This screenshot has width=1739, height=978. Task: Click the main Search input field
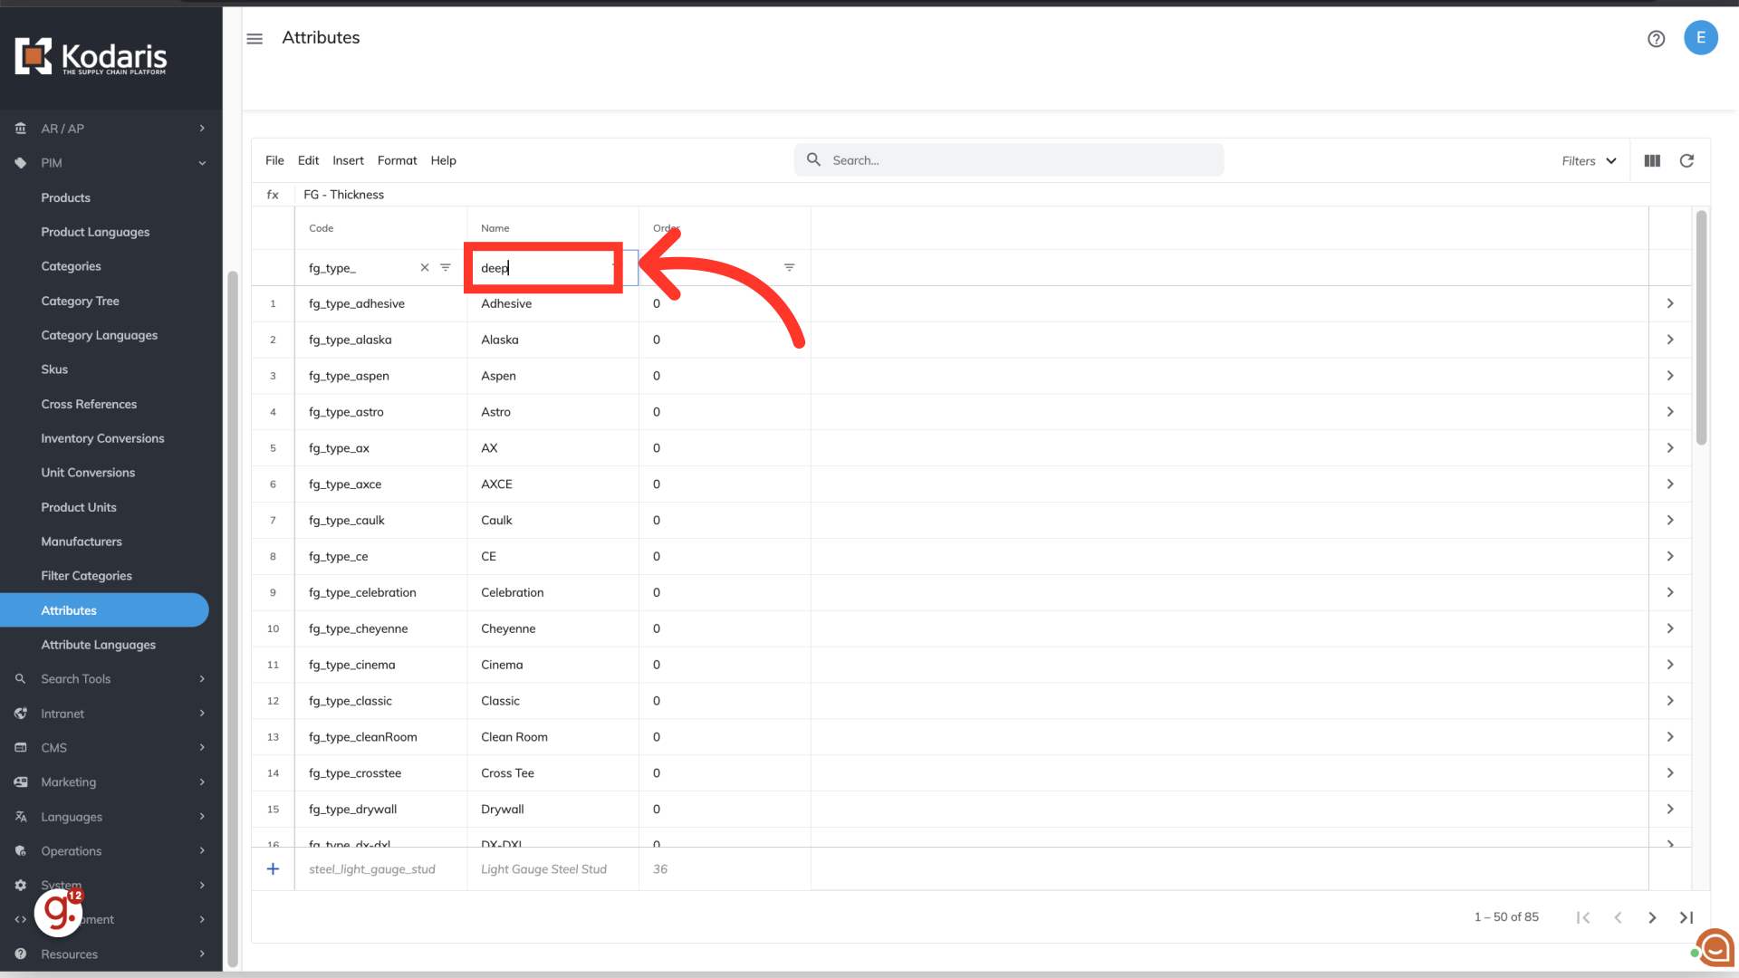click(x=1023, y=160)
